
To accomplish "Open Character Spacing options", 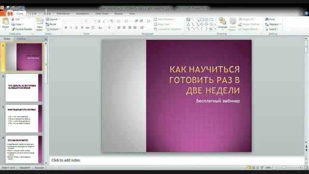I will point(93,28).
